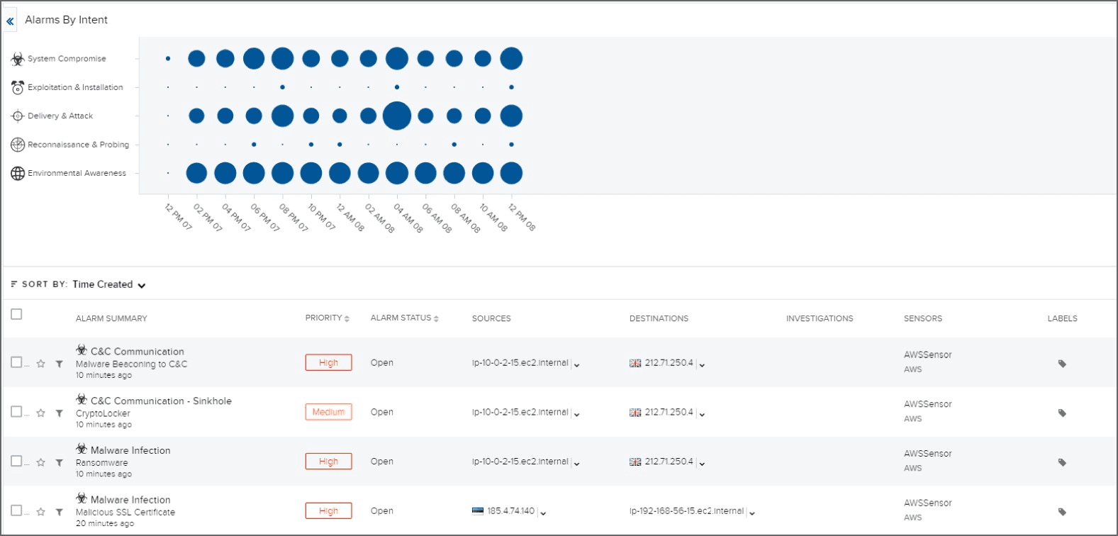Click UK flag icon in Ransomware row
The image size is (1118, 536).
pyautogui.click(x=635, y=462)
